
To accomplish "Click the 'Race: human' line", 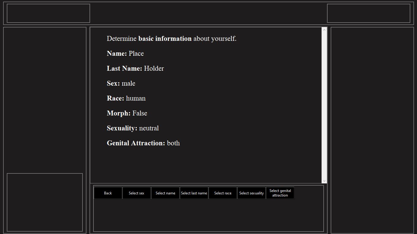I will pos(126,98).
